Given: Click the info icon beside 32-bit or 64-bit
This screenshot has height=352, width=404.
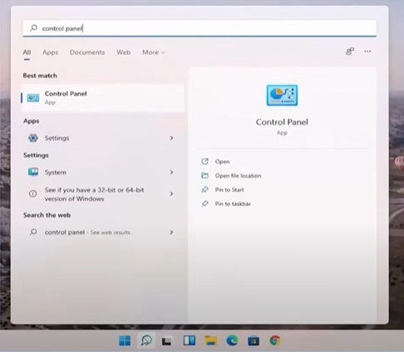Looking at the screenshot, I should click(33, 194).
